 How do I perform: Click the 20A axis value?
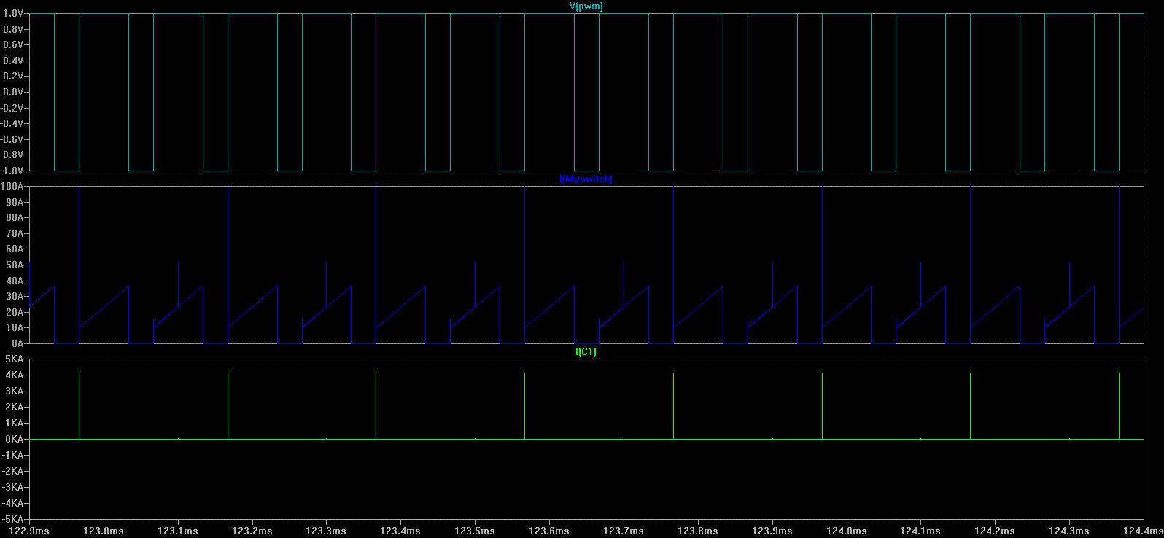click(14, 312)
